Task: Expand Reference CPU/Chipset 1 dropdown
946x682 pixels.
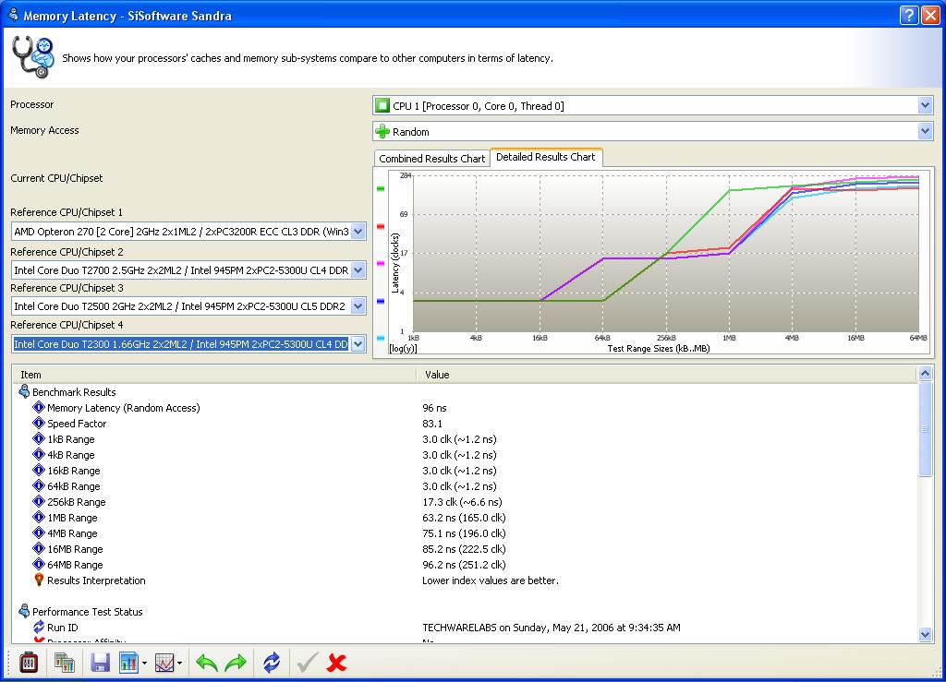Action: click(358, 232)
